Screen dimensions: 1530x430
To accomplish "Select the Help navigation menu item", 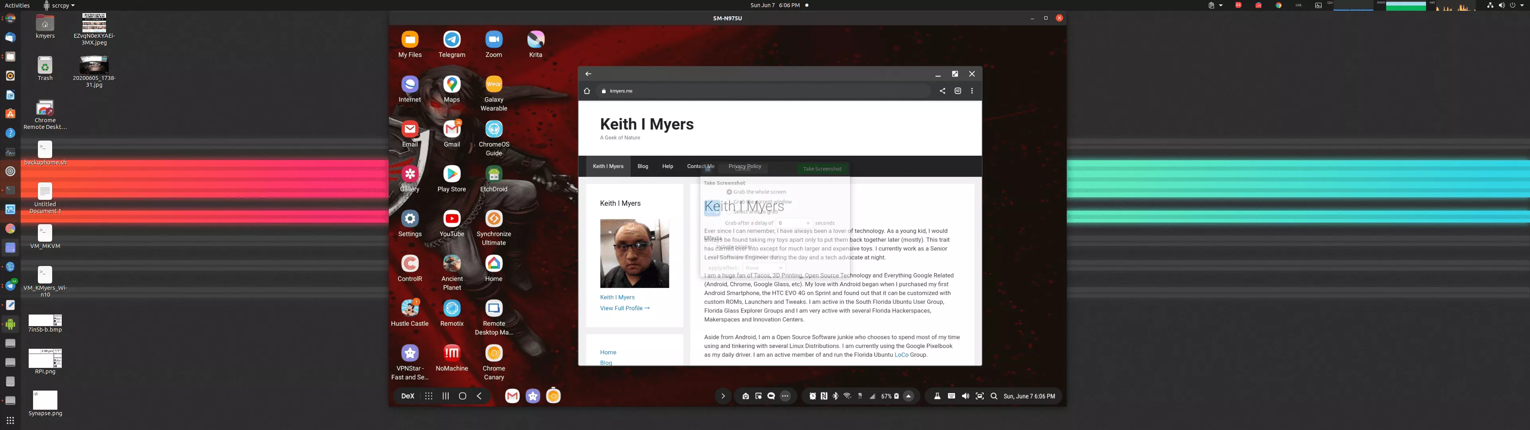I will (x=668, y=166).
